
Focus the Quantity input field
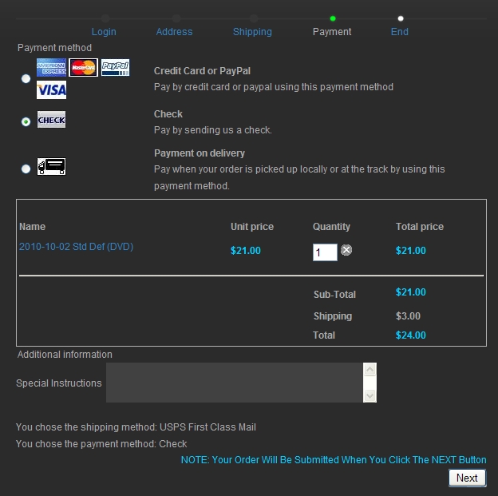(x=325, y=252)
